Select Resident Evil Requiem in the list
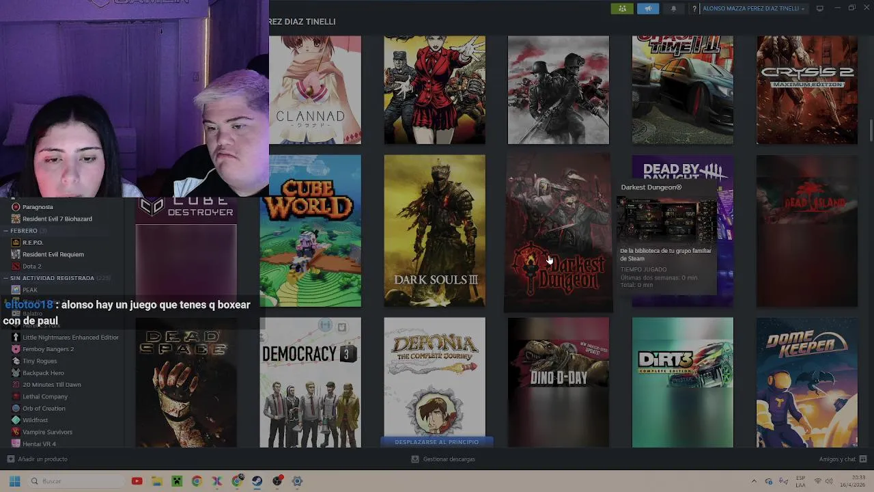Viewport: 874px width, 492px height. 53,254
